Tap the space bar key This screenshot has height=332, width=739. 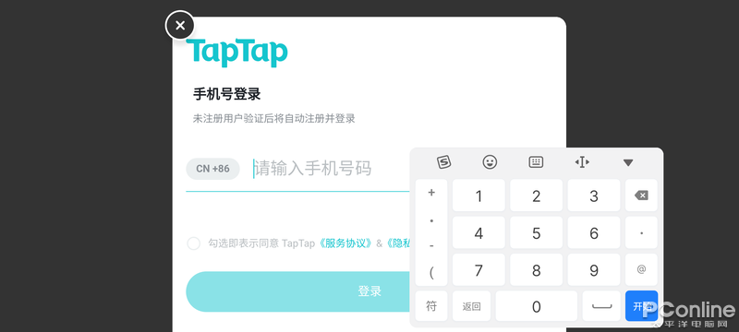coord(601,306)
